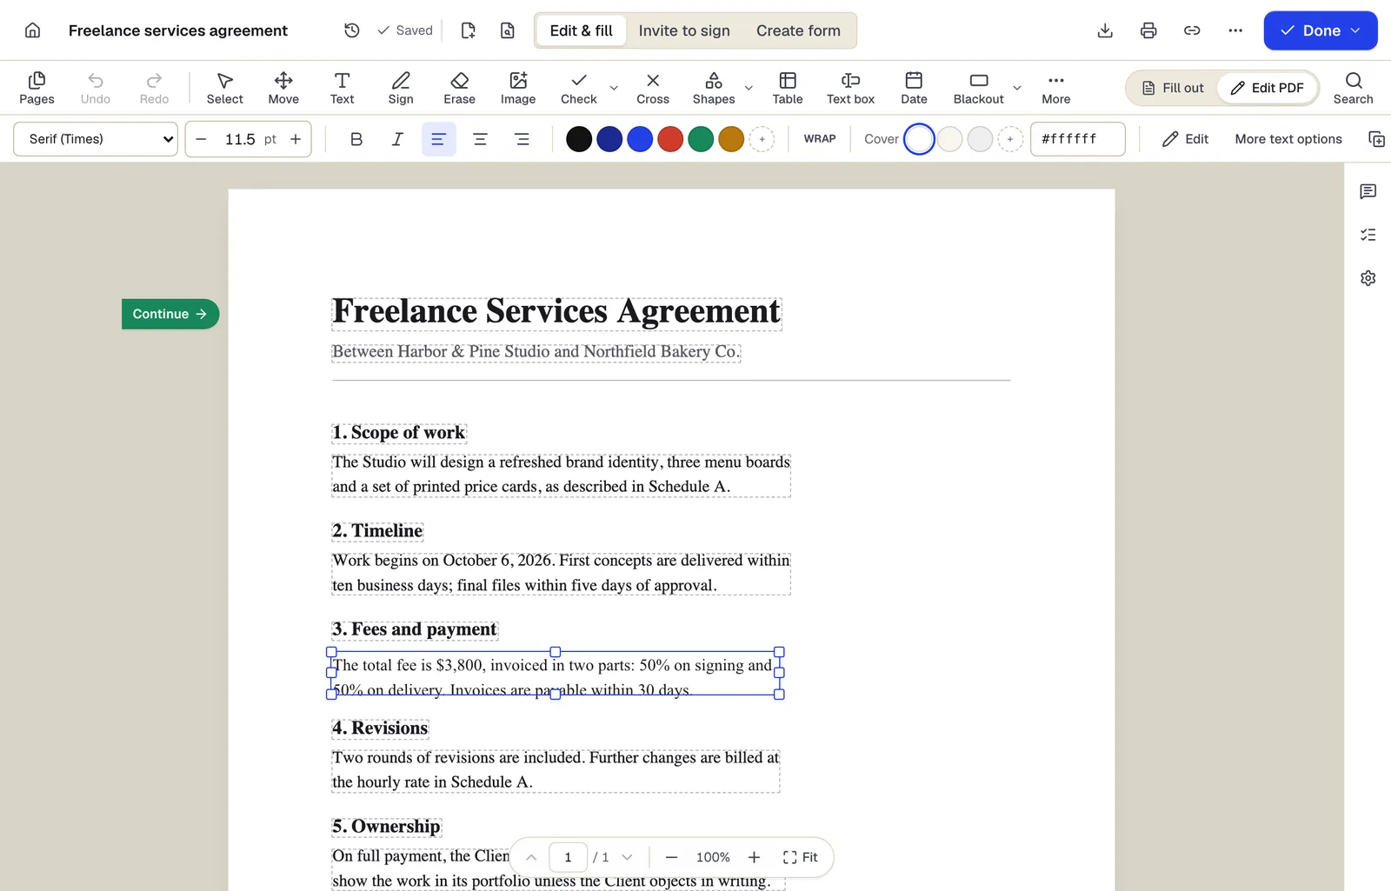Image resolution: width=1391 pixels, height=891 pixels.
Task: Open the Done button dropdown arrow
Action: point(1355,30)
